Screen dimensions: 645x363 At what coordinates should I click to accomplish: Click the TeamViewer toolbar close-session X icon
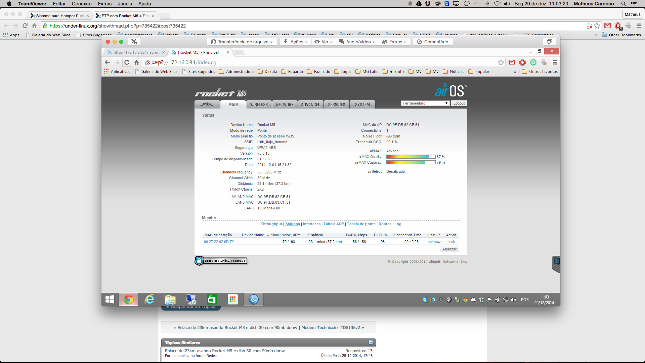[x=134, y=42]
